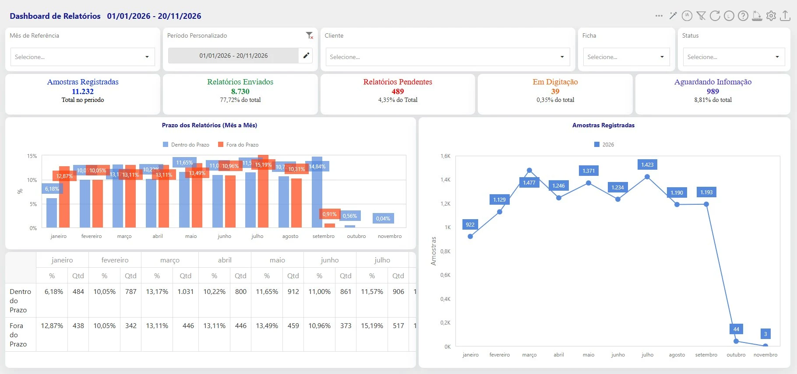This screenshot has width=797, height=374.
Task: Click the Dashboard de Relatórios page title
Action: click(55, 16)
